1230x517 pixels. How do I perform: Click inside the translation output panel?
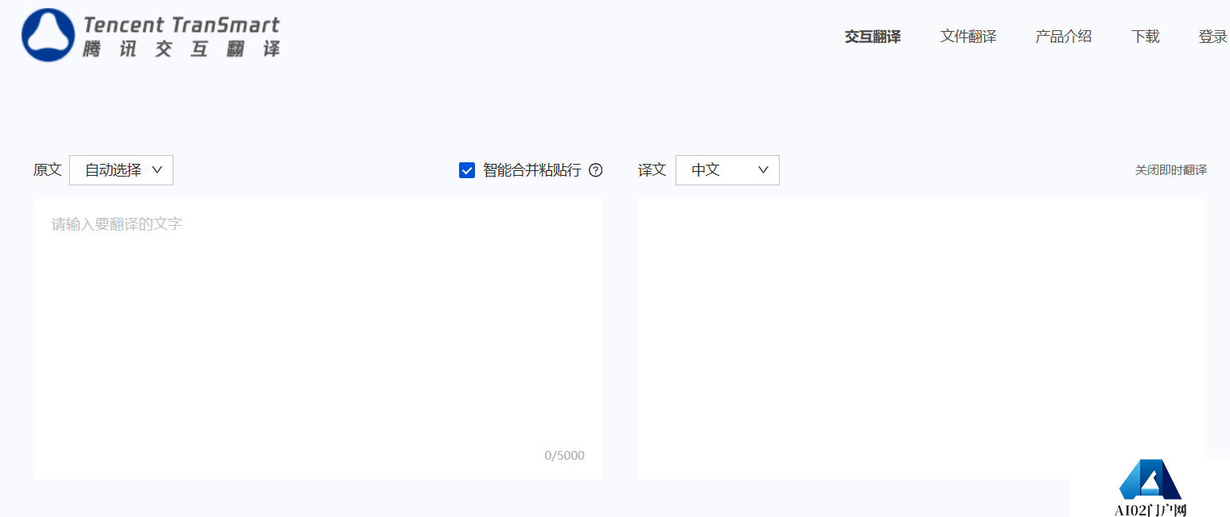pyautogui.click(x=922, y=339)
